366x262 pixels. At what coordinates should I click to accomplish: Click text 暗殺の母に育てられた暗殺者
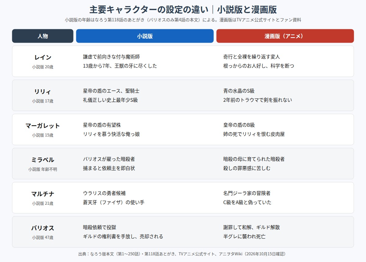254,159
